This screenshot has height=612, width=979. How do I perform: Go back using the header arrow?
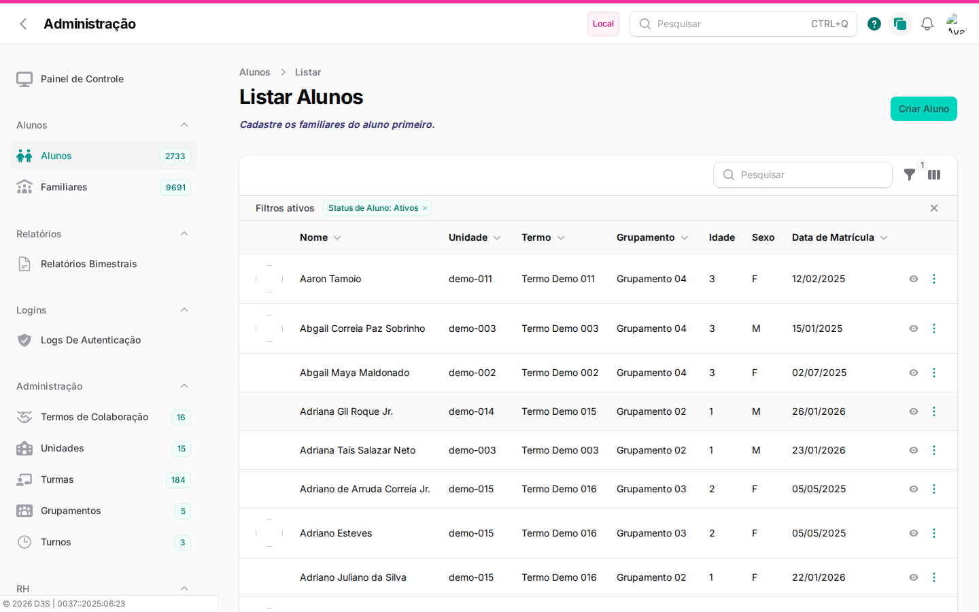pos(23,24)
